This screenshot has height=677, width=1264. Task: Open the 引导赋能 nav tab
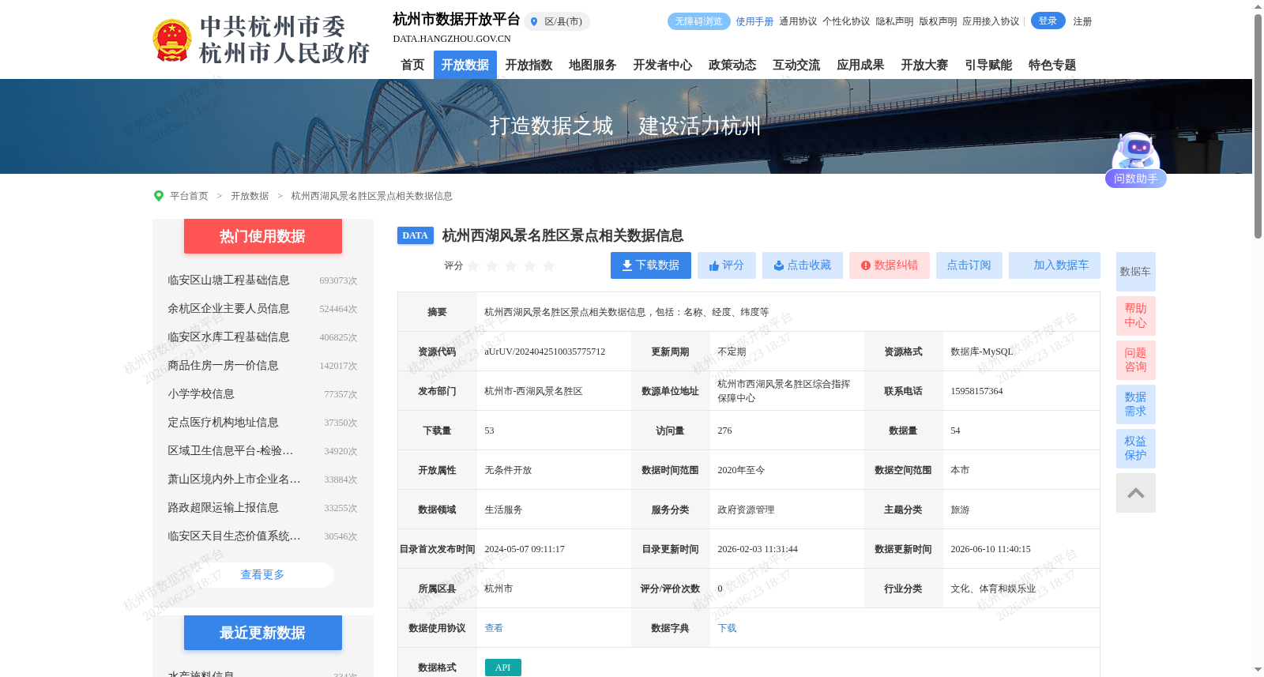(988, 65)
